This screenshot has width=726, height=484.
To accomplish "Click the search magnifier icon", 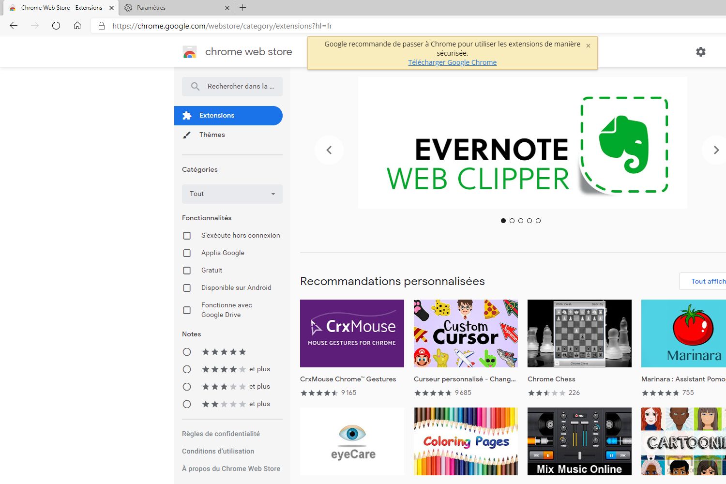I will point(195,86).
